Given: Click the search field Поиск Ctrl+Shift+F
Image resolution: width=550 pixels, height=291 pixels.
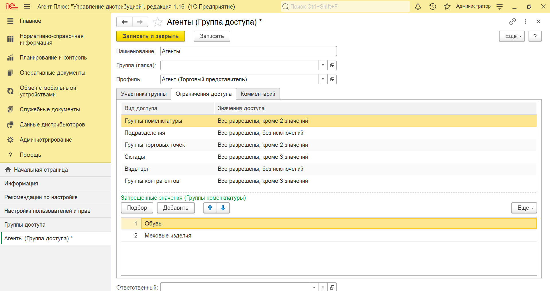Looking at the screenshot, I should 345,6.
